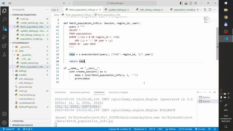Screen dimensions: 233x131
Task: Expand the ВРЕМЕННАЯ ШКАЛА timeline section
Action: coord(23,125)
